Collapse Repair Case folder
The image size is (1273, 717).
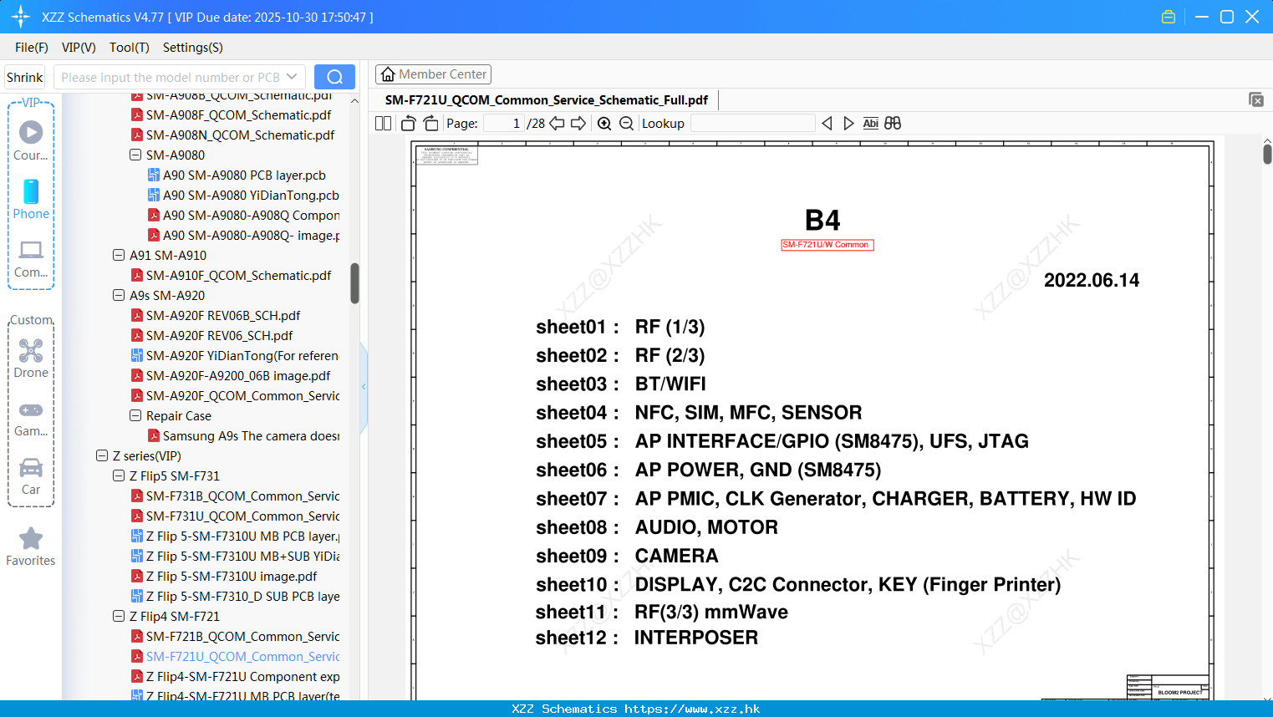point(135,415)
